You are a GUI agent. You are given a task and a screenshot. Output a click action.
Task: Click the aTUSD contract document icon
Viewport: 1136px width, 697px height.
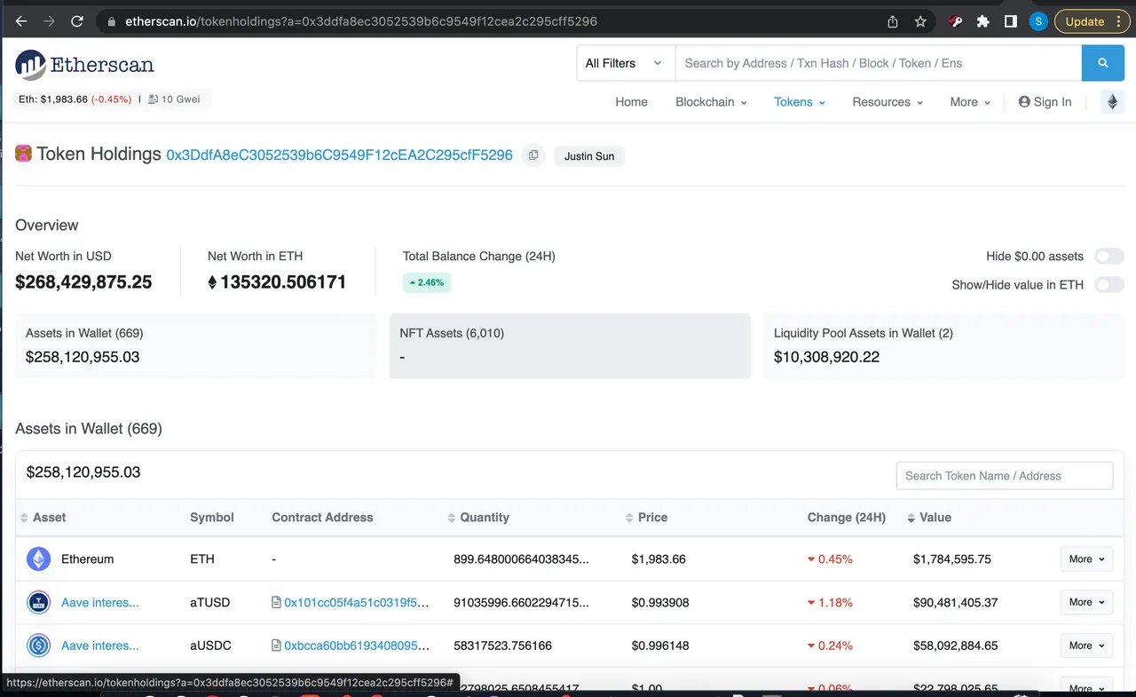pyautogui.click(x=276, y=603)
